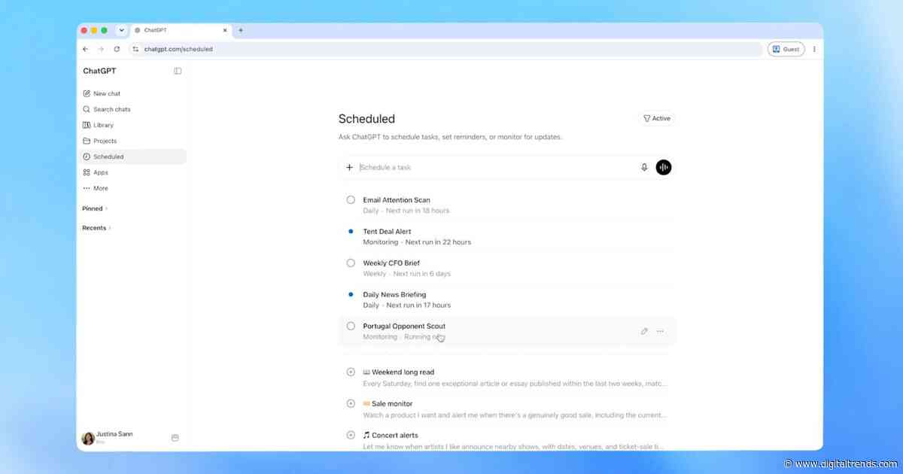Add the Concert alerts suggestion
903x474 pixels.
click(x=351, y=436)
